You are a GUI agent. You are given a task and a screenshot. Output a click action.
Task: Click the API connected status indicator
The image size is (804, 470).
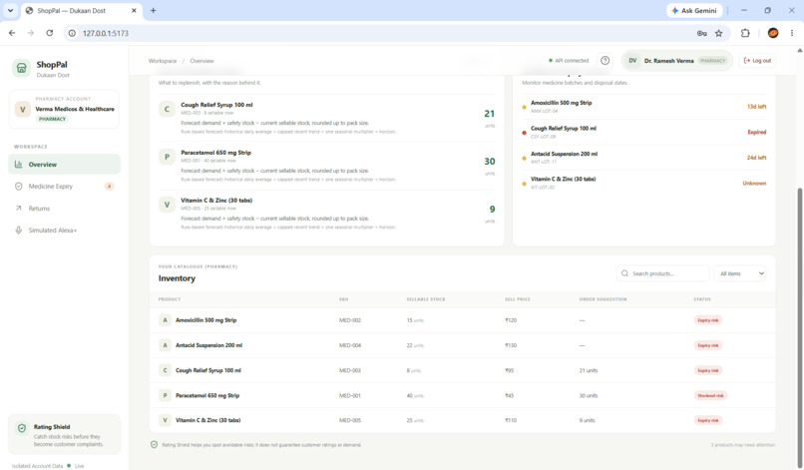point(569,61)
